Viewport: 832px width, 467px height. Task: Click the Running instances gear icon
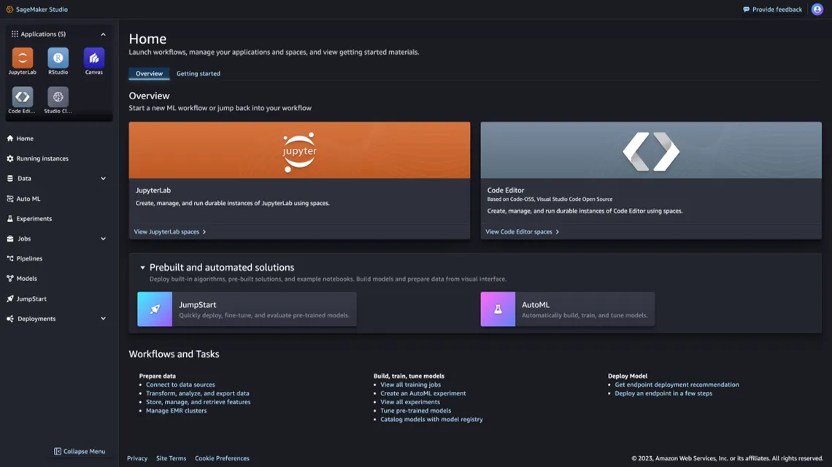[10, 158]
